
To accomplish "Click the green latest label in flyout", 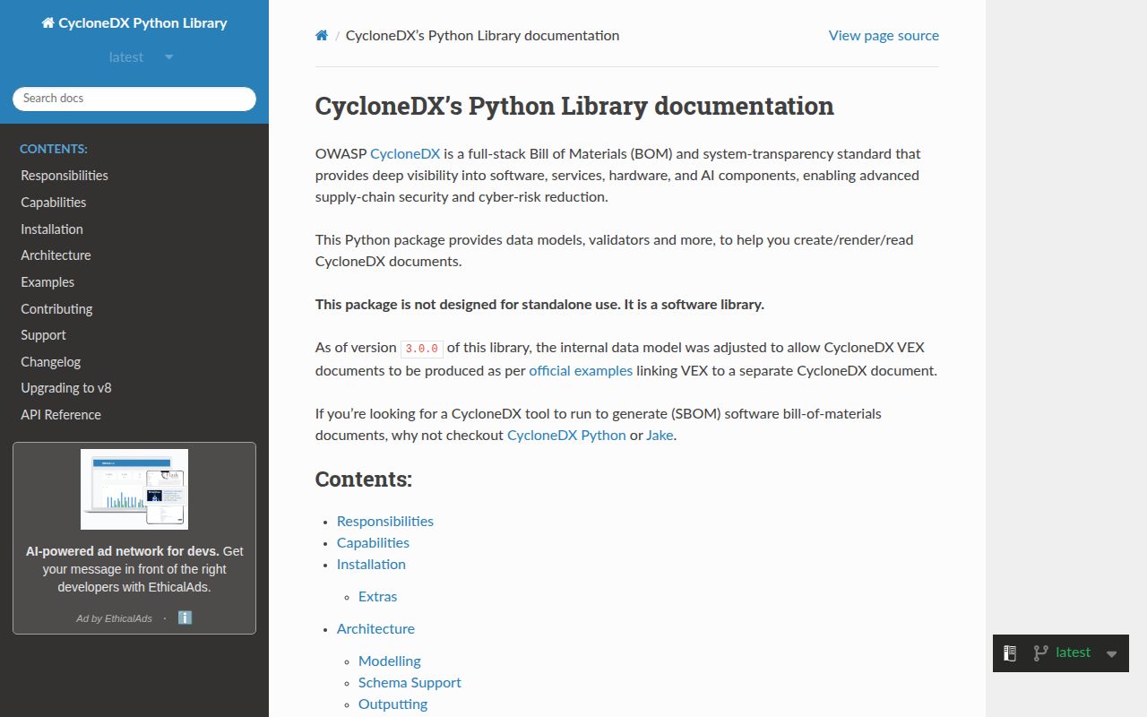I will click(x=1073, y=652).
